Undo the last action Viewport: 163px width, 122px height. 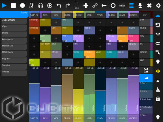[59, 5]
